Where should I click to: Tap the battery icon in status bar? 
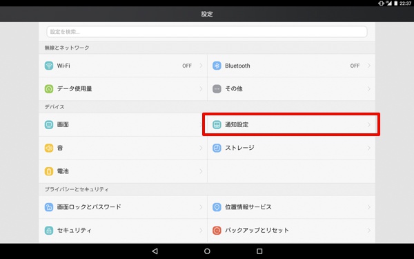pos(396,3)
